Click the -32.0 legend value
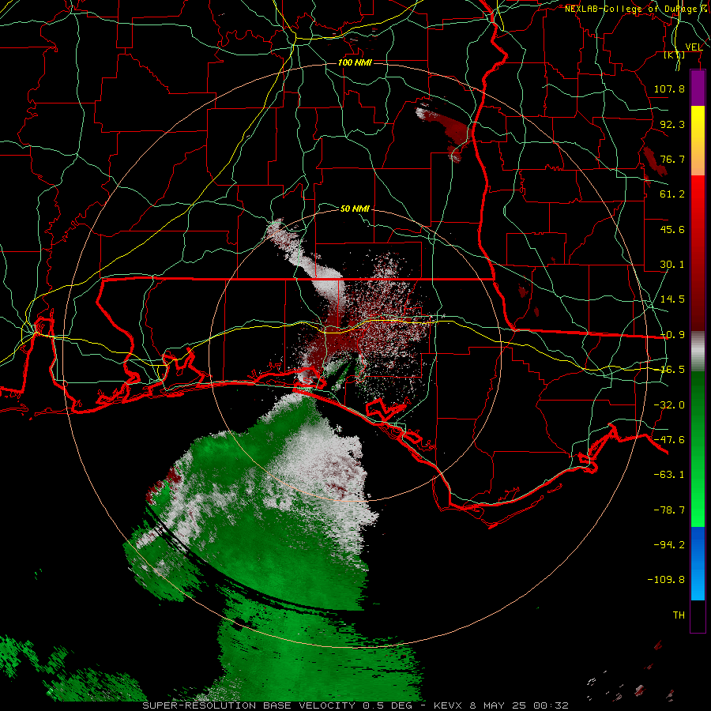Screen dimensions: 711x711 pyautogui.click(x=669, y=405)
